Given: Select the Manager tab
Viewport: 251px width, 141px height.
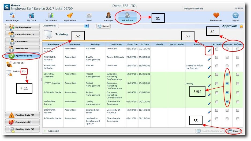Looking at the screenshot, I should pyautogui.click(x=108, y=16).
